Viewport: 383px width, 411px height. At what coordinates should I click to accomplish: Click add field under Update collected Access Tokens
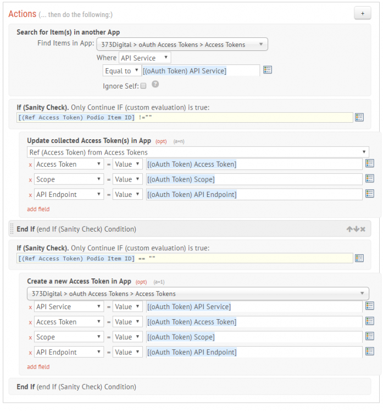click(38, 209)
